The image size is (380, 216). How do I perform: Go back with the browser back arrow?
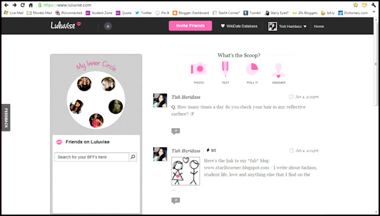click(7, 5)
